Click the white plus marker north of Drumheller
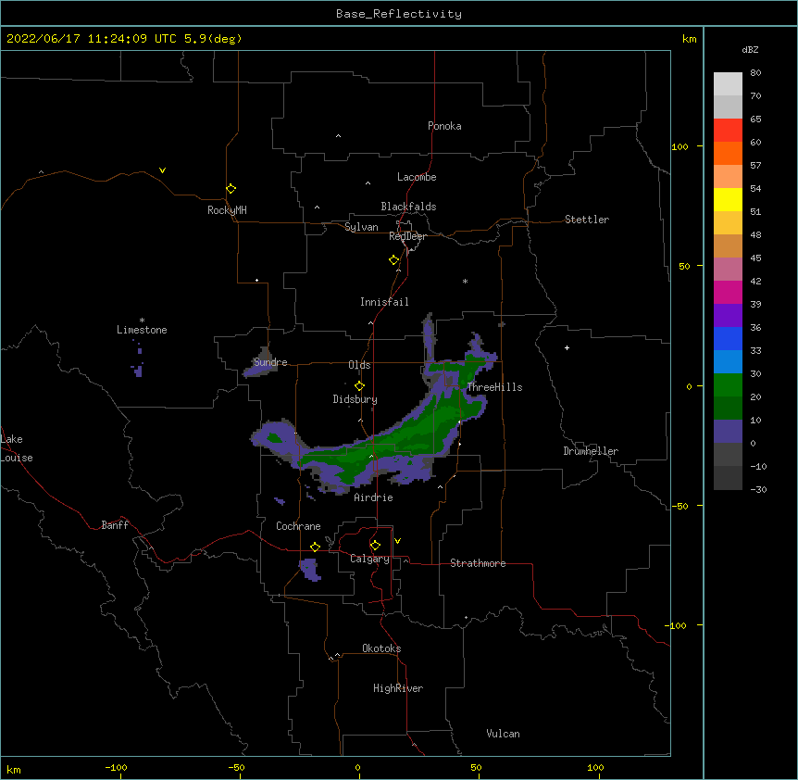This screenshot has width=798, height=780. point(567,347)
